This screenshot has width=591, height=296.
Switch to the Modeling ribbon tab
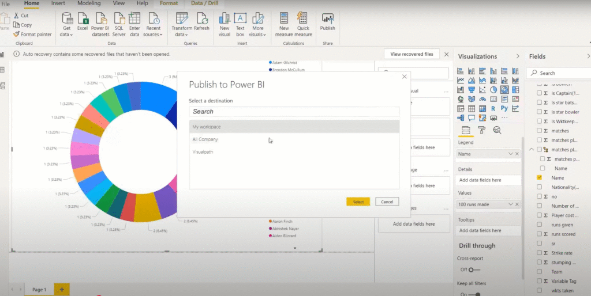(x=88, y=3)
